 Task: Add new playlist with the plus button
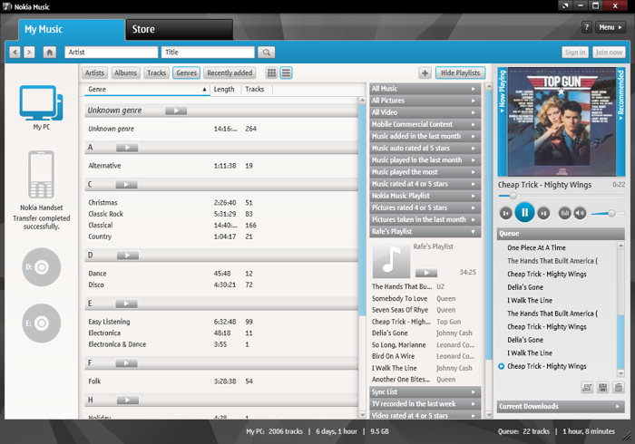(425, 72)
